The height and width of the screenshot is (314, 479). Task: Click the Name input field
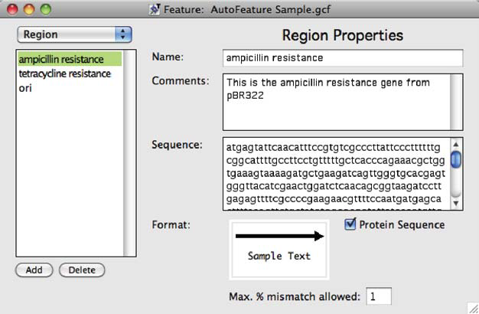coord(343,57)
